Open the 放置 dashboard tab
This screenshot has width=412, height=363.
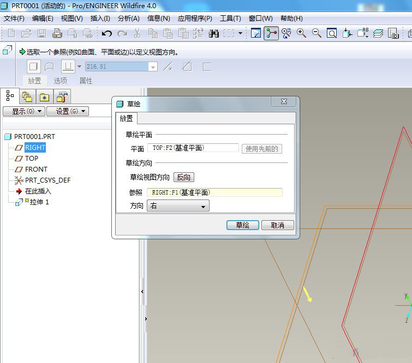point(35,81)
